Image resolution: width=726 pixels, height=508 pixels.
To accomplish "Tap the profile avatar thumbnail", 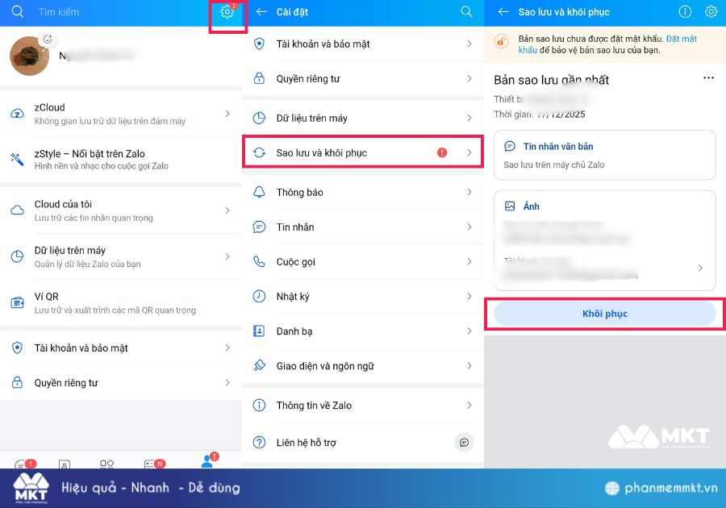I will (29, 56).
